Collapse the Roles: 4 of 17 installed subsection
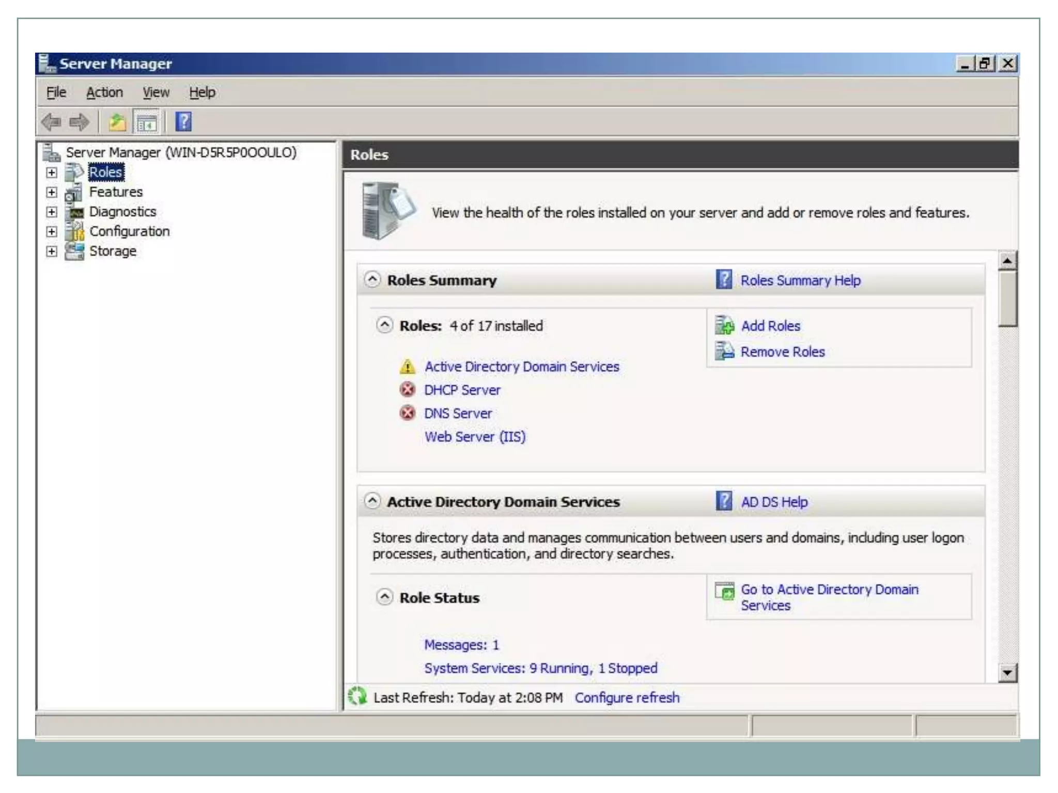Image resolution: width=1058 pixels, height=793 pixels. pyautogui.click(x=384, y=325)
